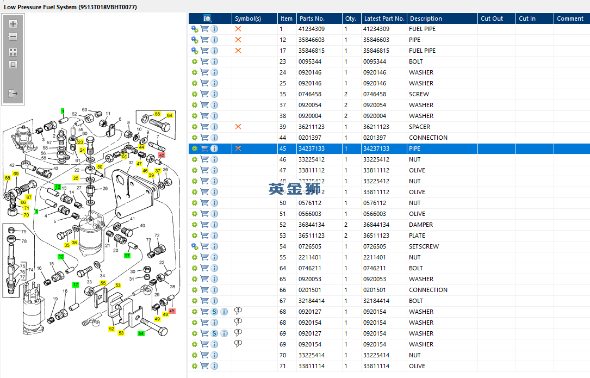Select the row for part number 0920004
The width and height of the screenshot is (590, 378).
pos(389,116)
